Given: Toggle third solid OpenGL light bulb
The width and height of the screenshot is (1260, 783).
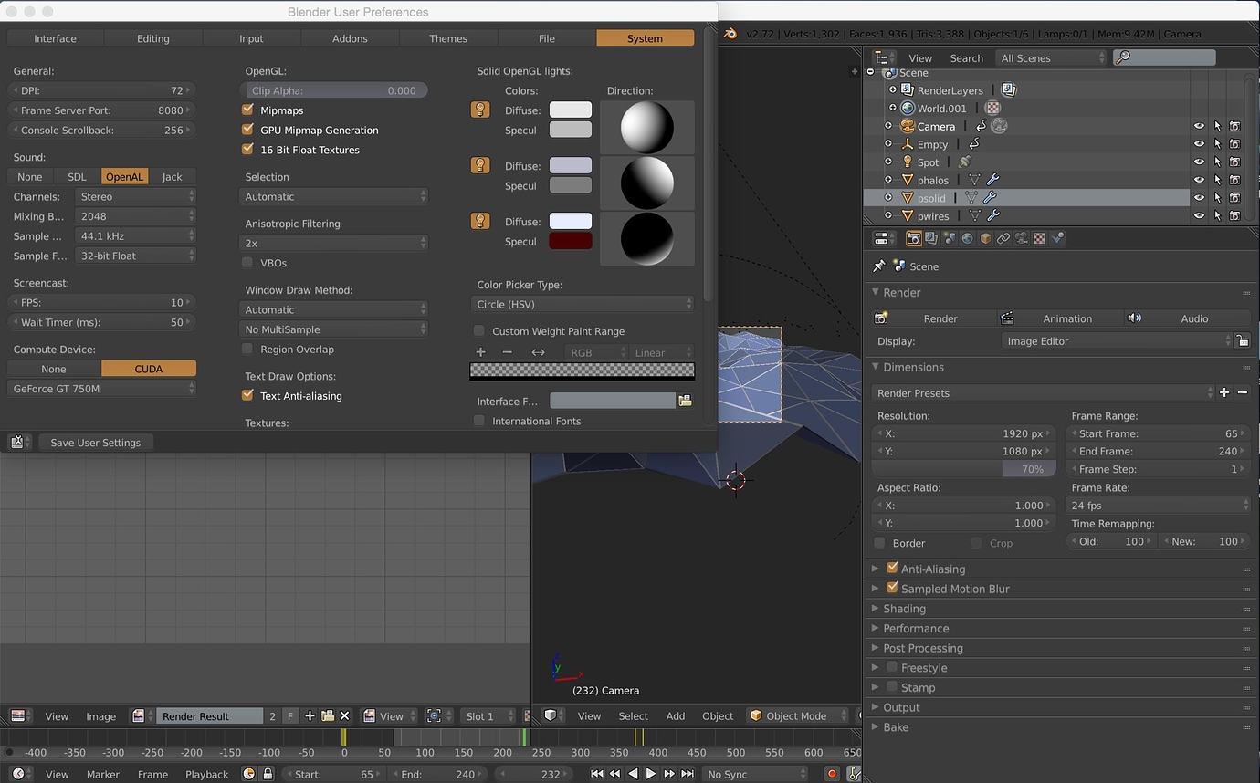Looking at the screenshot, I should (x=480, y=221).
